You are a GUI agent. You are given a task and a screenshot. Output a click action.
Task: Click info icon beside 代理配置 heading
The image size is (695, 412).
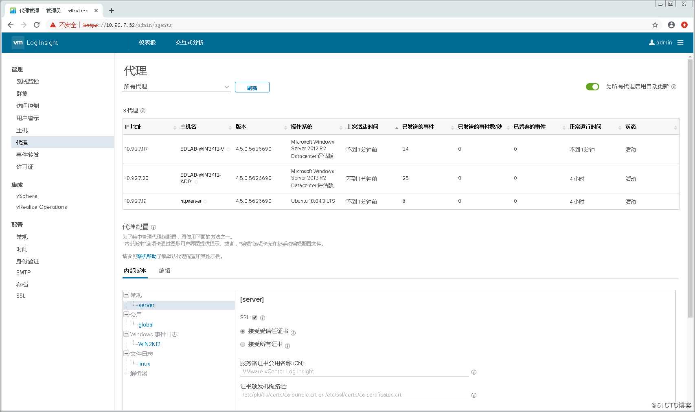coord(153,227)
